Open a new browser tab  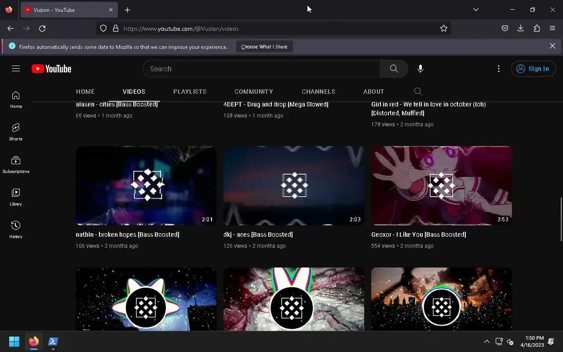[x=128, y=10]
